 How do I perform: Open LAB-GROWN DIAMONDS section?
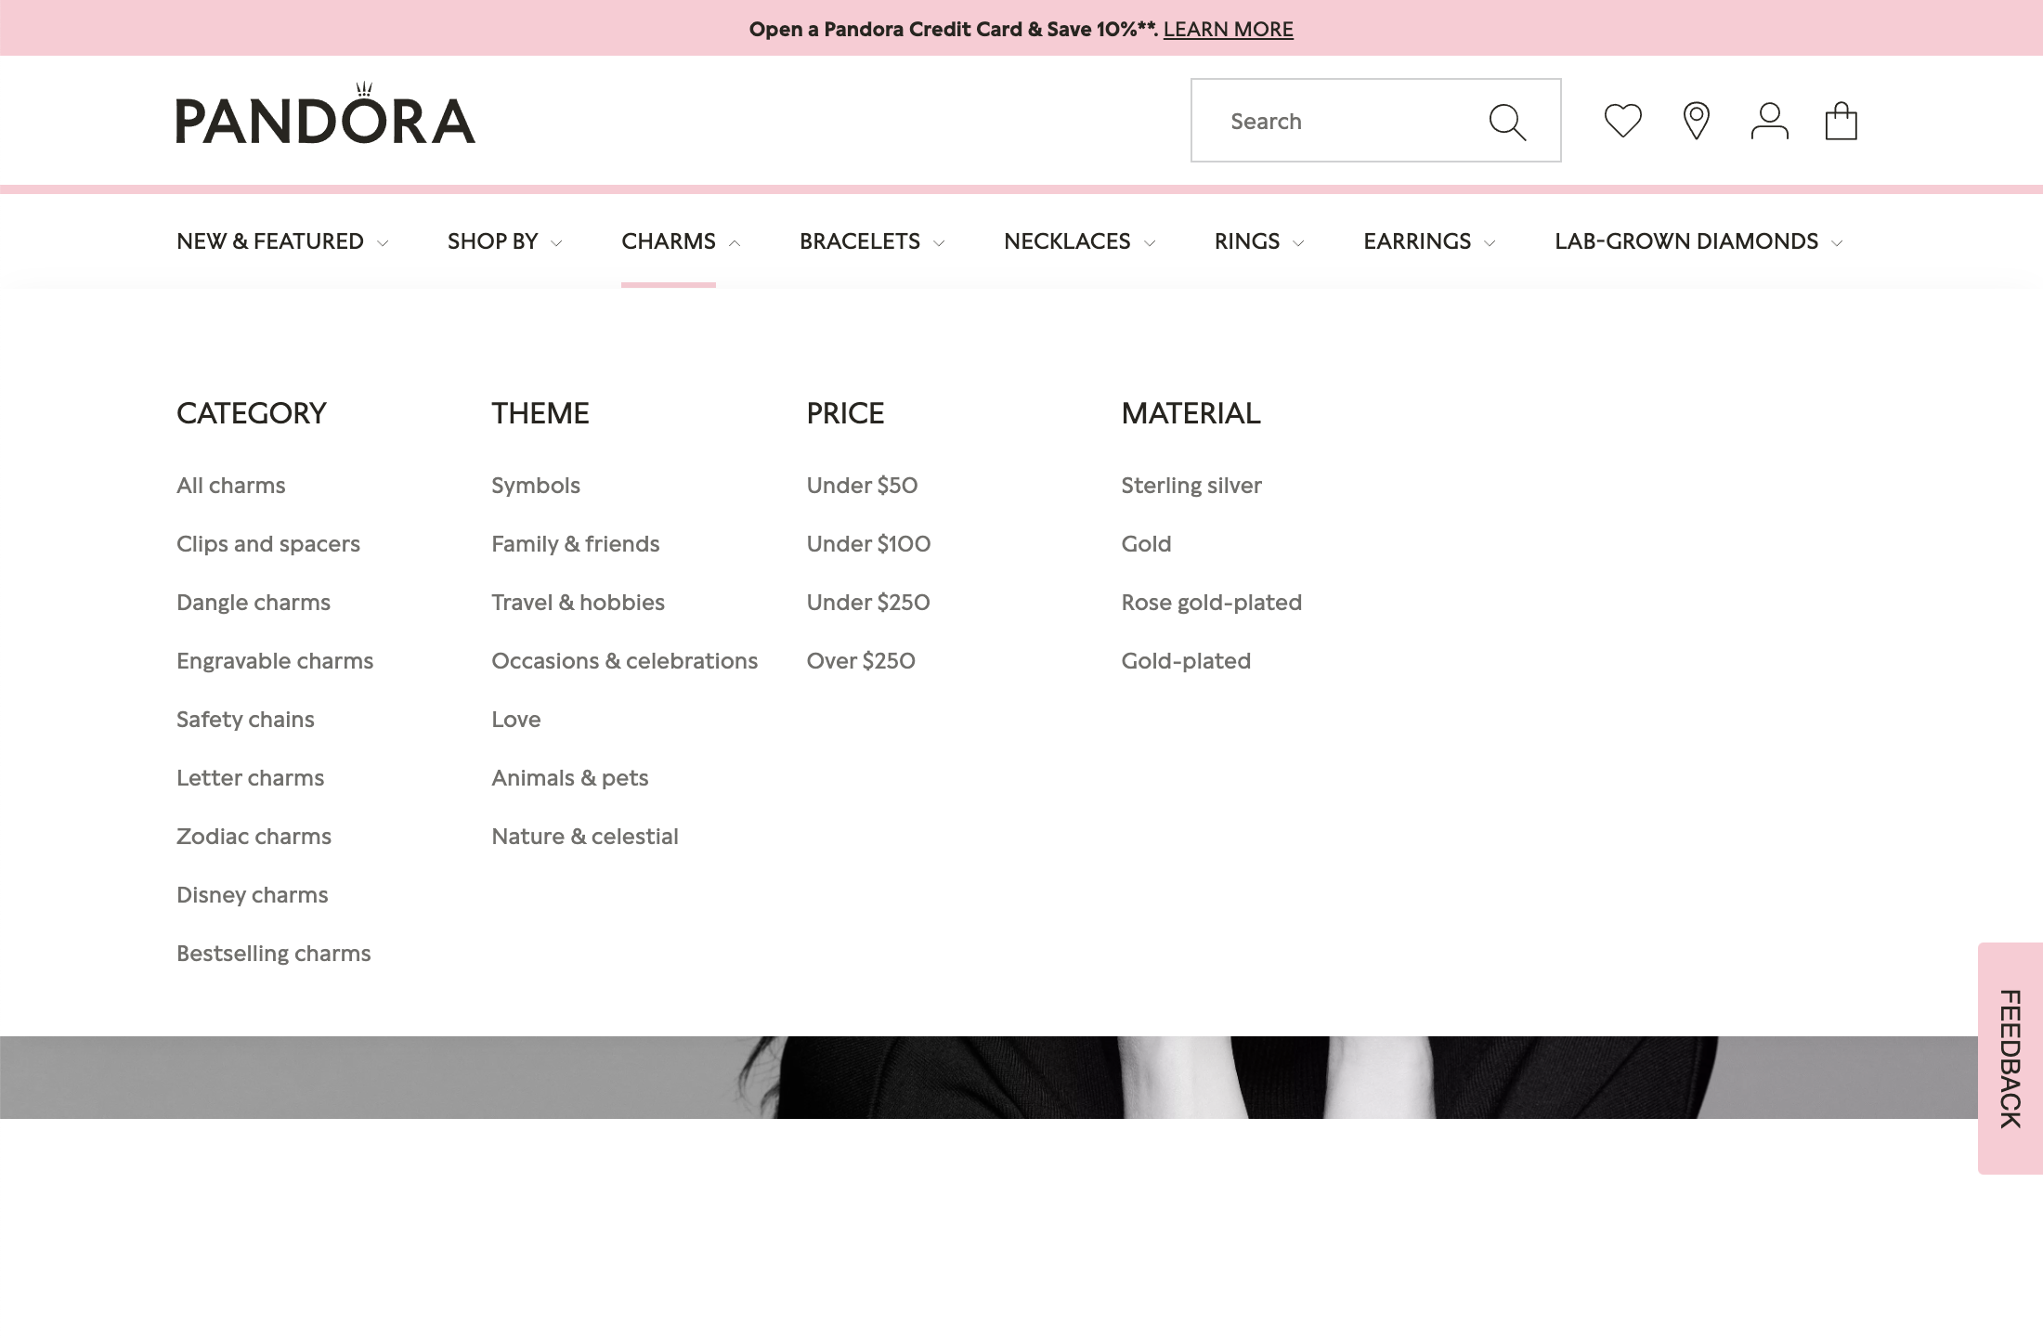[1686, 240]
